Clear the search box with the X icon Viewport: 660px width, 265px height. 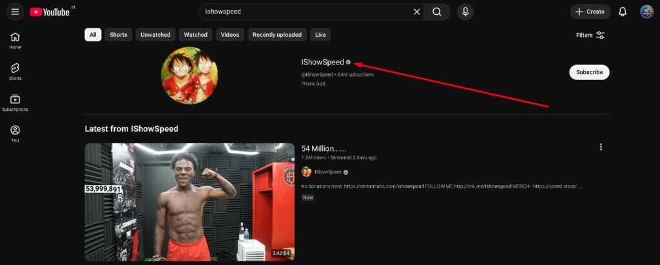coord(417,12)
